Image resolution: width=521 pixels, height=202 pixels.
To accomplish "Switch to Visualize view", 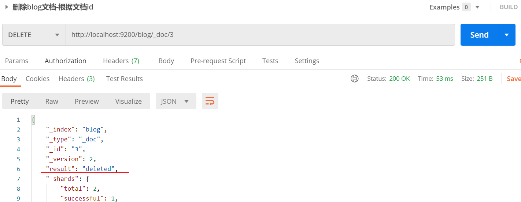I will (129, 101).
